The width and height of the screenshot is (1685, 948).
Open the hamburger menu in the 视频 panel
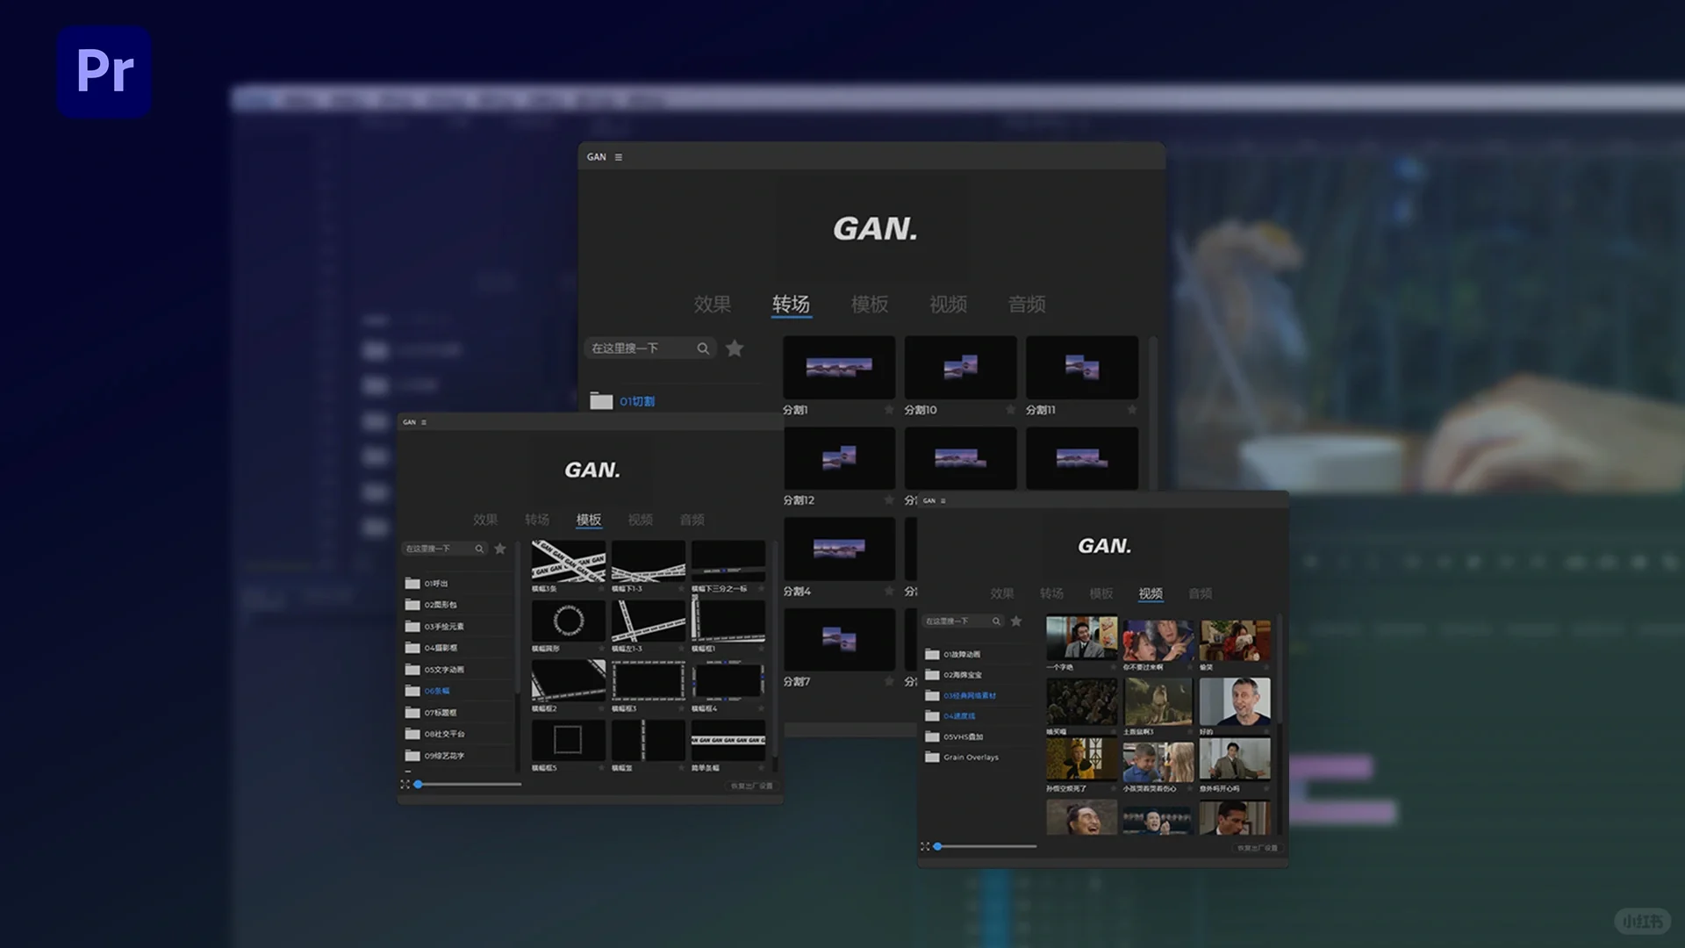[943, 500]
